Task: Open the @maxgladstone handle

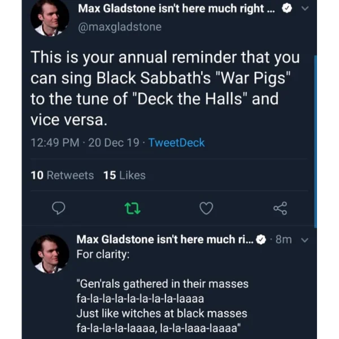Action: pyautogui.click(x=120, y=27)
